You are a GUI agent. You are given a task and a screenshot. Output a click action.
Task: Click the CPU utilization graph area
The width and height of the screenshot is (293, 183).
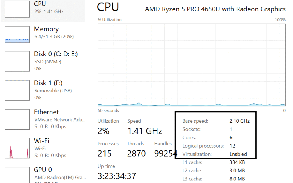pos(191,65)
